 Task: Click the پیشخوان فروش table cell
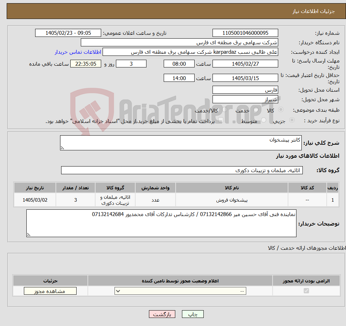coord(232,200)
